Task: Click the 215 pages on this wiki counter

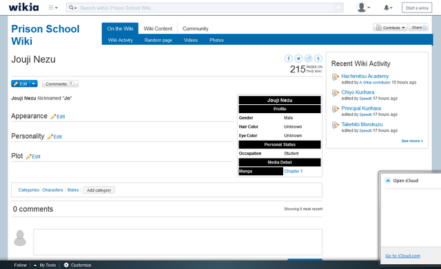Action: (x=306, y=69)
